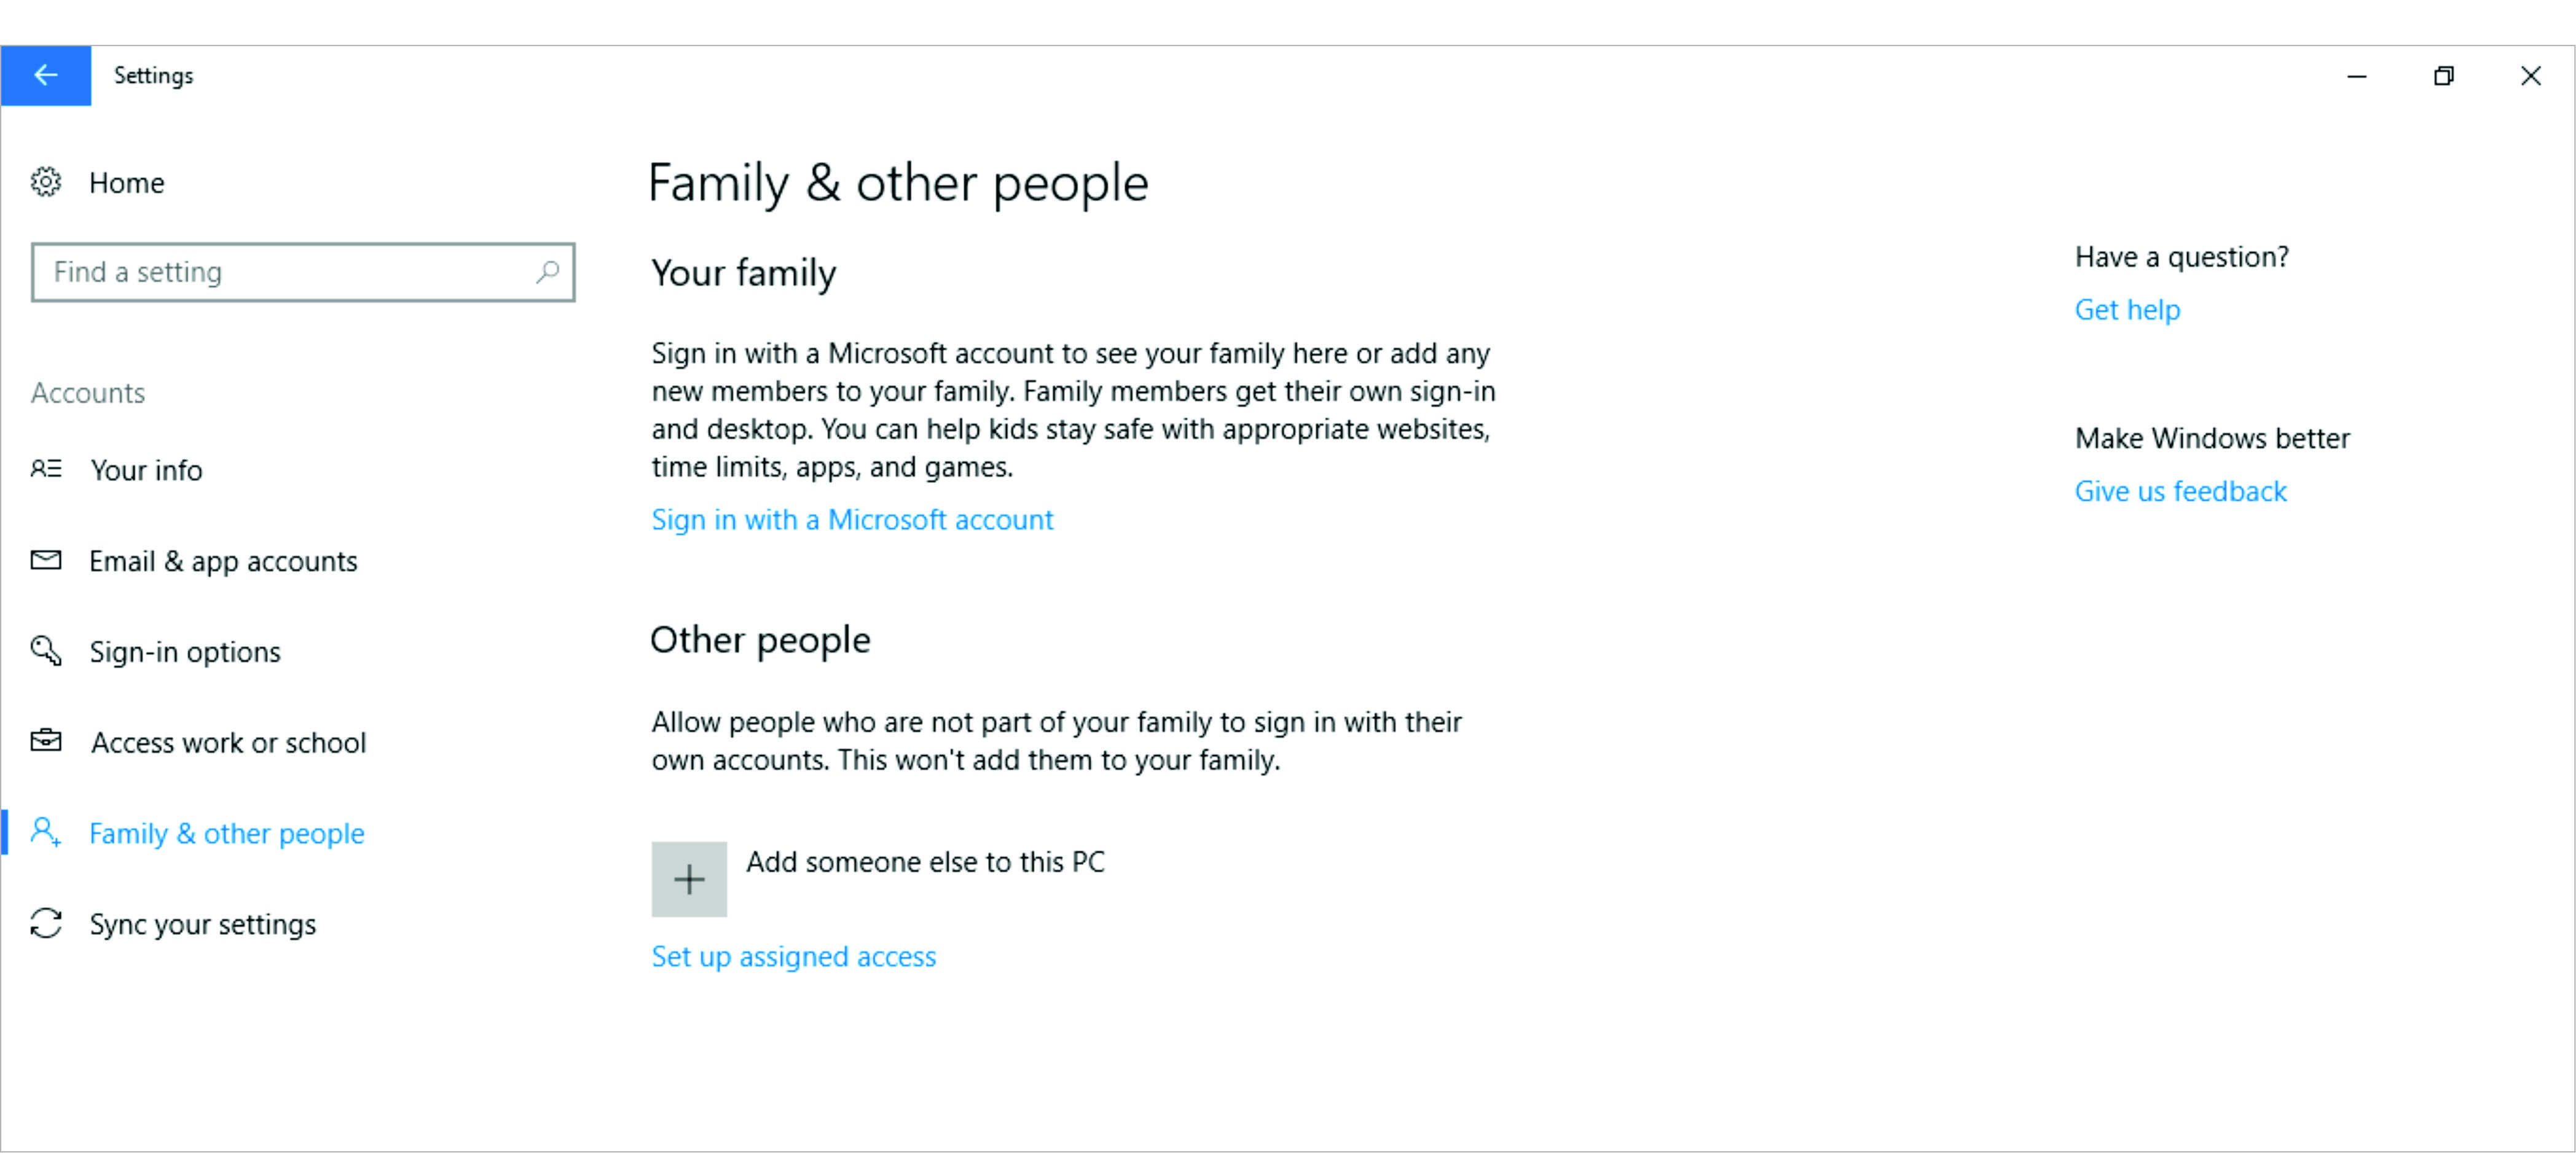Open Sync your settings page
Image resolution: width=2576 pixels, height=1153 pixels.
(x=202, y=925)
